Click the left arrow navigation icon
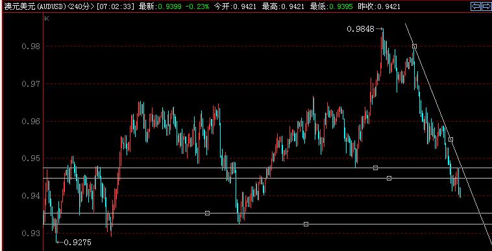 click(476, 6)
